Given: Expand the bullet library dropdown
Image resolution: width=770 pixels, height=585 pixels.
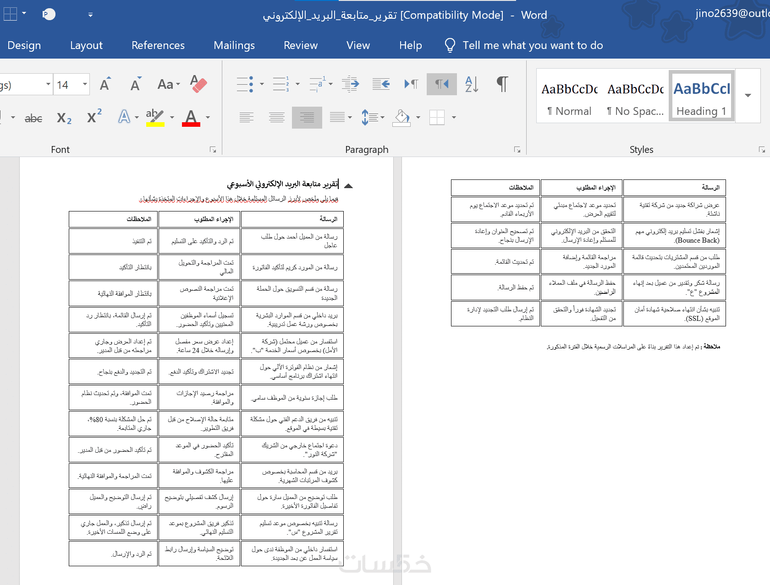Looking at the screenshot, I should pos(262,84).
